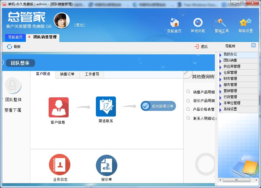Click the 刷新 refresh button
Viewport: 261px width, 188px height.
(14, 47)
